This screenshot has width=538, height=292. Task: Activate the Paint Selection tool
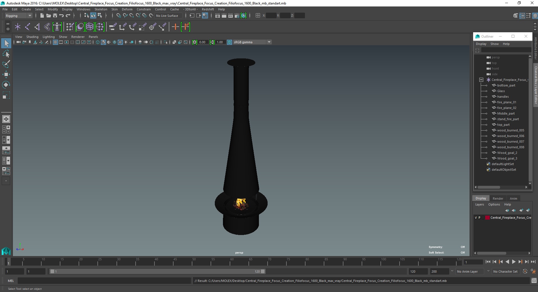[x=6, y=64]
